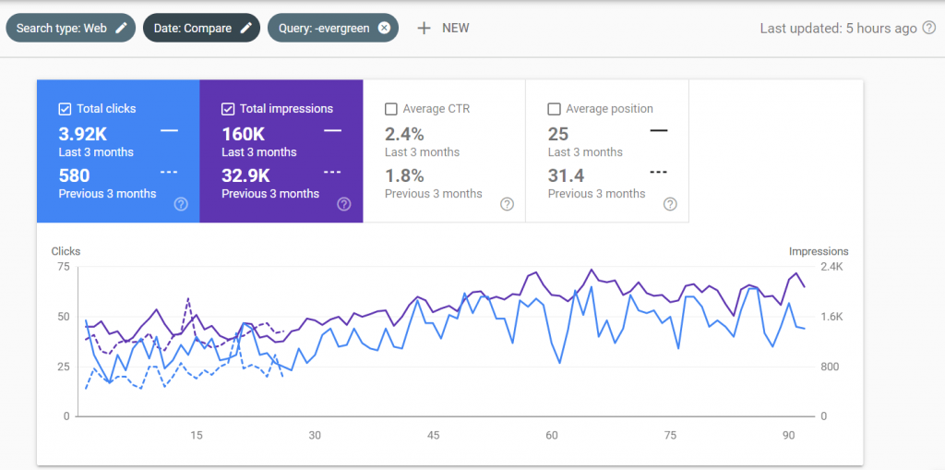Open help icon in Total clicks card

pyautogui.click(x=181, y=204)
